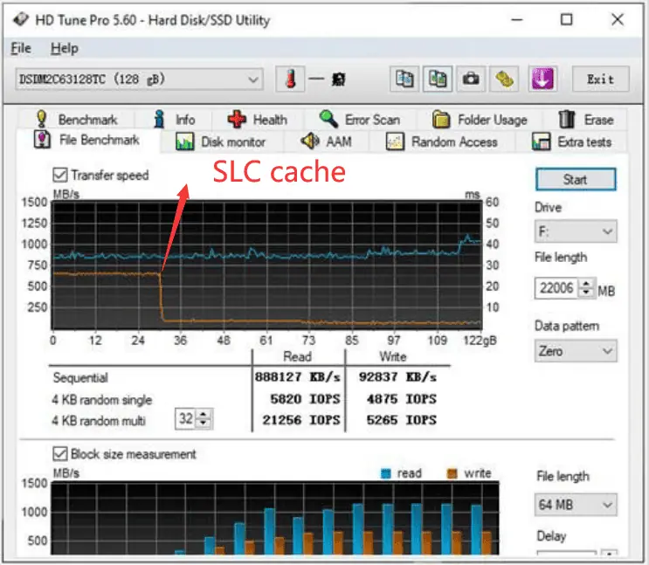The height and width of the screenshot is (565, 649).
Task: Expand the DSIM2C63128TC drive selector dropdown
Action: pos(140,79)
